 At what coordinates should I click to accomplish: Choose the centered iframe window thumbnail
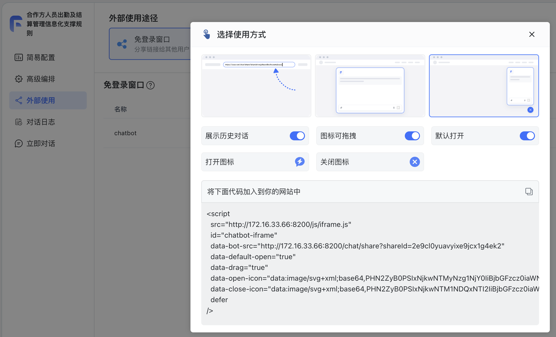tap(370, 86)
